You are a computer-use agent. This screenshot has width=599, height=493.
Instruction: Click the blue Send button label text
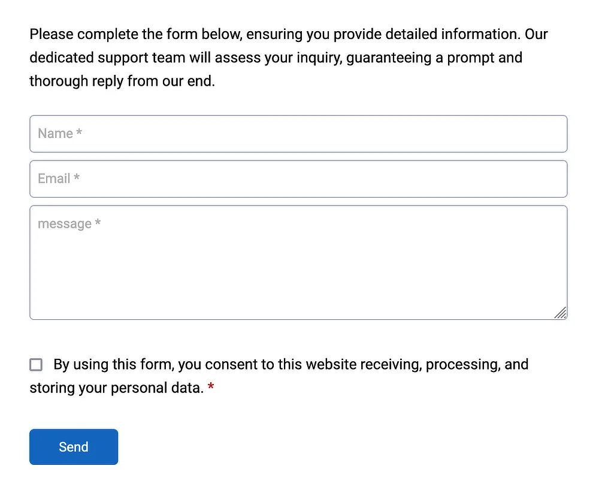(73, 446)
